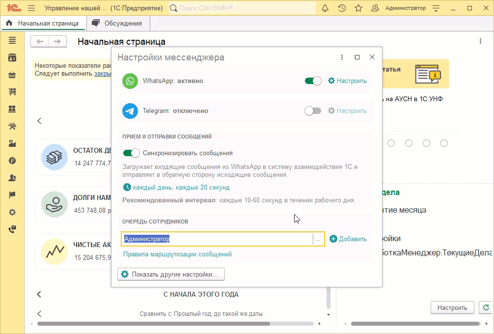Screen dimensions: 494x334
Task: Click the Администратор employee input field
Action: tap(216, 239)
